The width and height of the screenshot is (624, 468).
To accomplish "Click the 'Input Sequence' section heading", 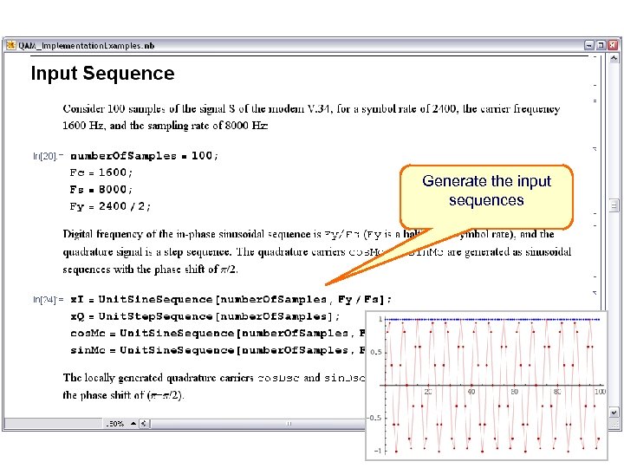I will point(102,73).
